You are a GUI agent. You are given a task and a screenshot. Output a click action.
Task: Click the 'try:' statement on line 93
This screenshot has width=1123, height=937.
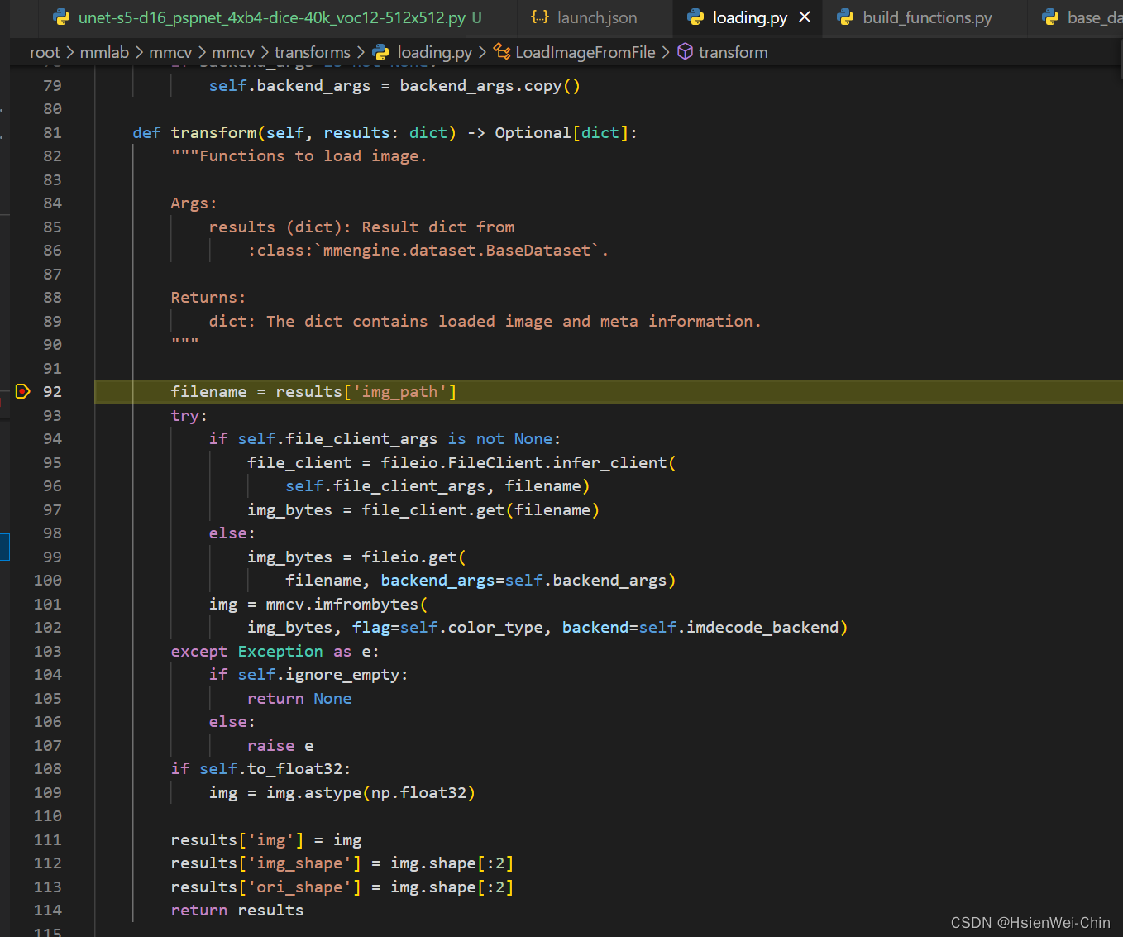click(x=189, y=415)
